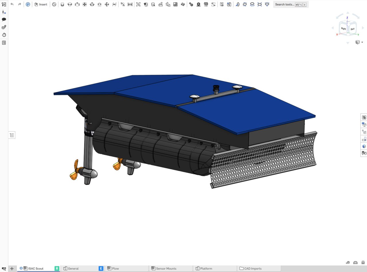This screenshot has width=367, height=272.
Task: Click the add instance icon in left sidebar
Action: (4, 12)
